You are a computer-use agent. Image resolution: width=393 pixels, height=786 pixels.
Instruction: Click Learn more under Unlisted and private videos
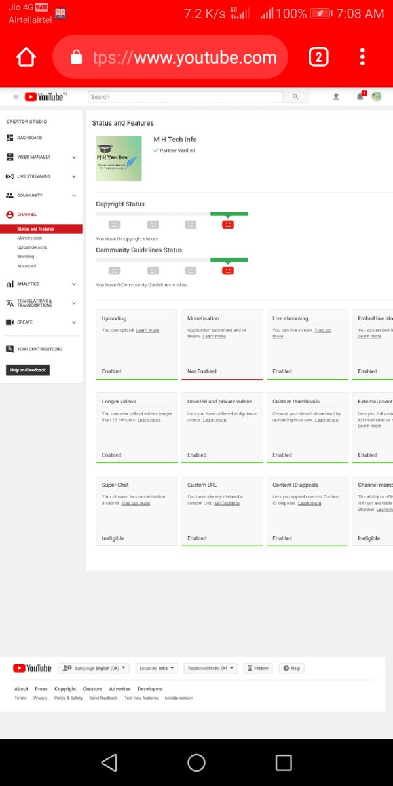pyautogui.click(x=214, y=420)
